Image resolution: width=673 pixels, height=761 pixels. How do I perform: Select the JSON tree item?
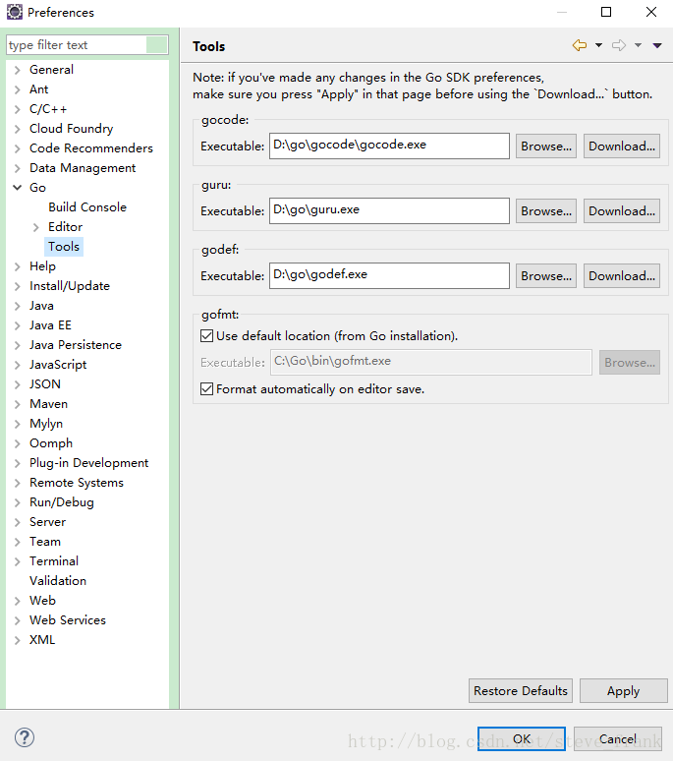[x=45, y=384]
